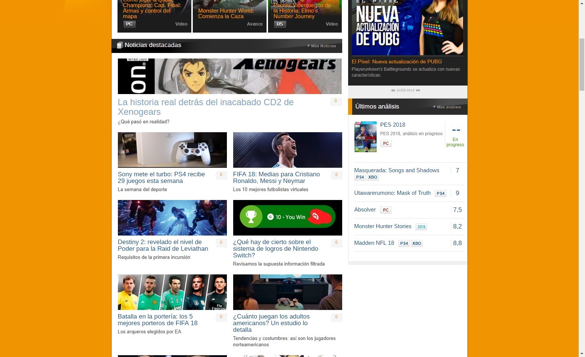Click XBO tag beside Madden NFL 18
585x357 pixels.
point(417,243)
